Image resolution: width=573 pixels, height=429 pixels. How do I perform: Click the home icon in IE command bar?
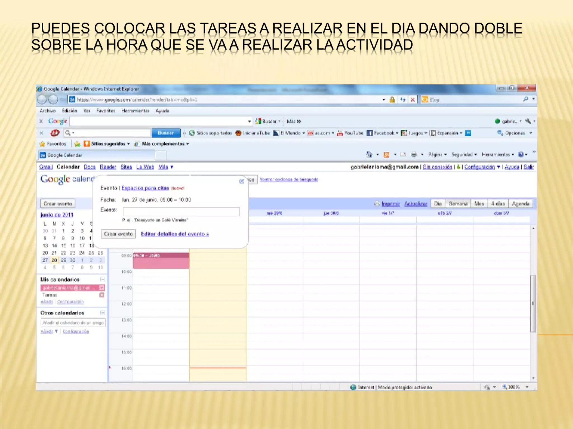point(369,154)
